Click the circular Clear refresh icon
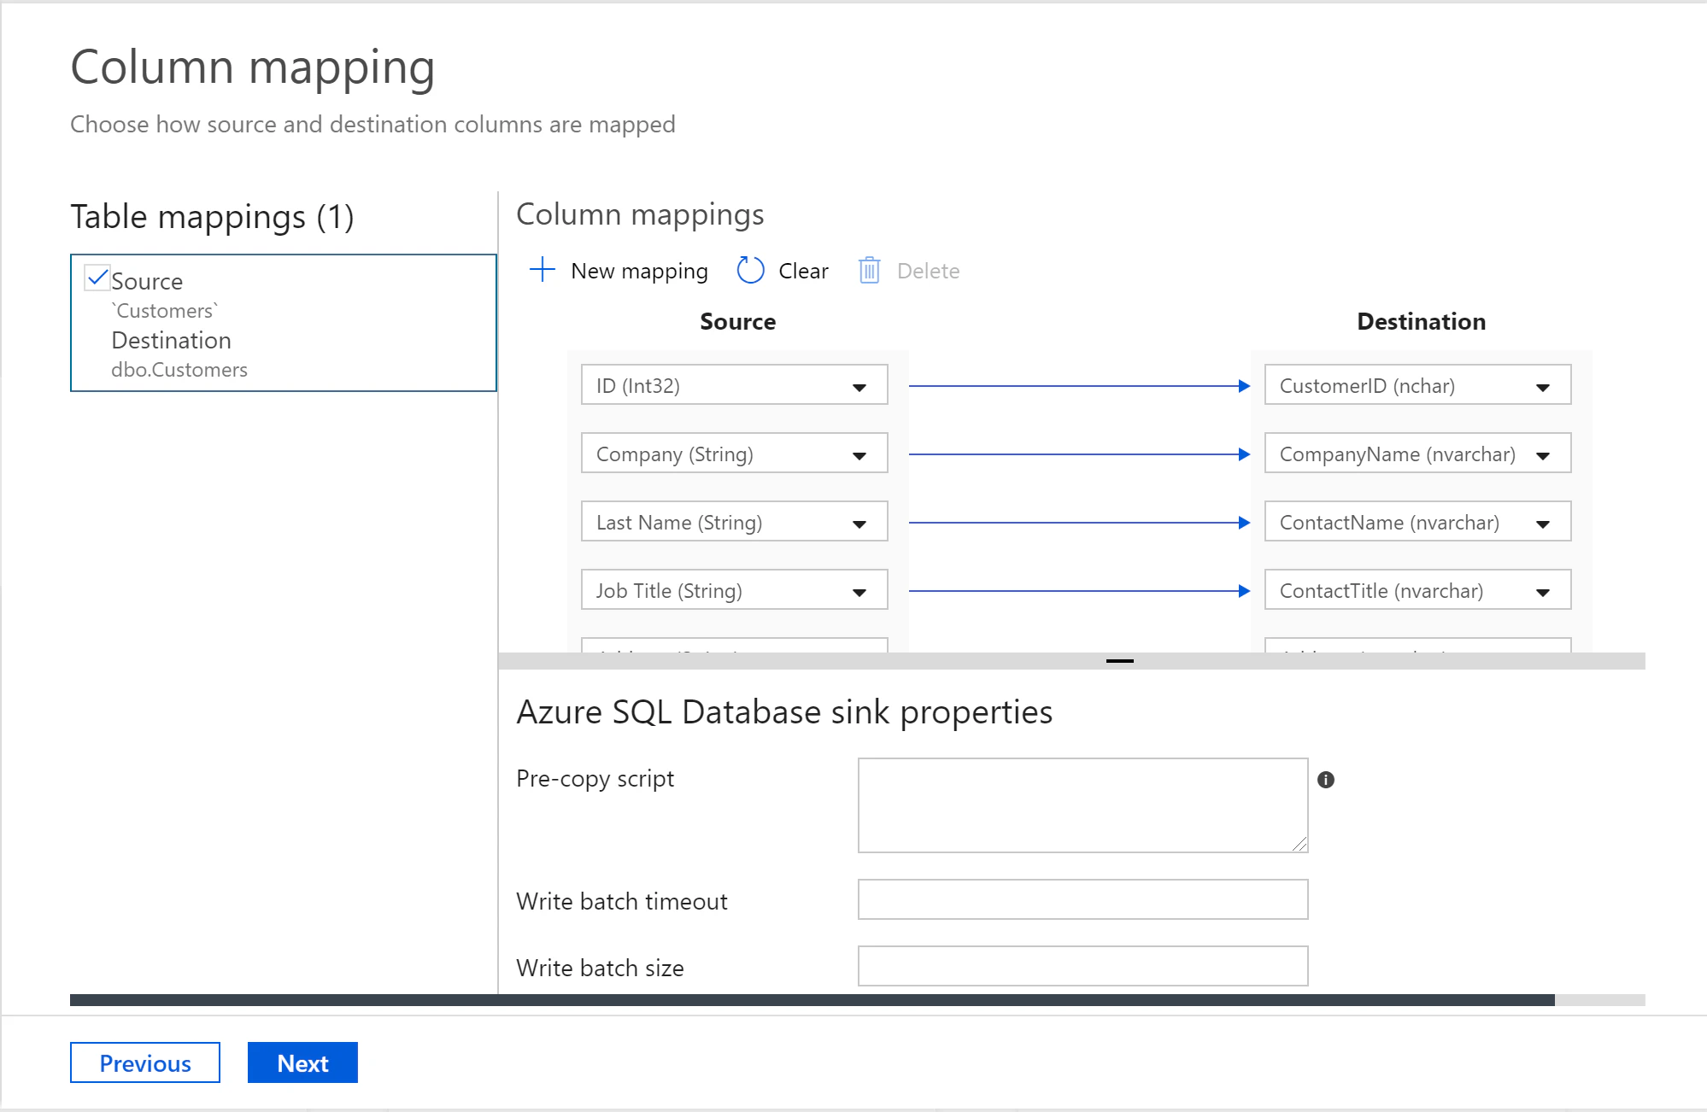This screenshot has width=1707, height=1112. pyautogui.click(x=750, y=270)
